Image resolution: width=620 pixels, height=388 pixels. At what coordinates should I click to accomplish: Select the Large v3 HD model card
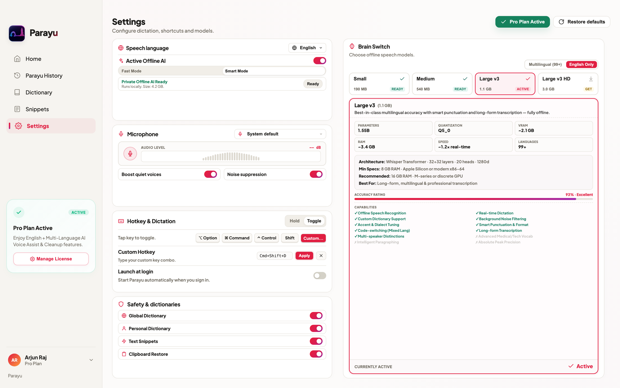click(568, 84)
